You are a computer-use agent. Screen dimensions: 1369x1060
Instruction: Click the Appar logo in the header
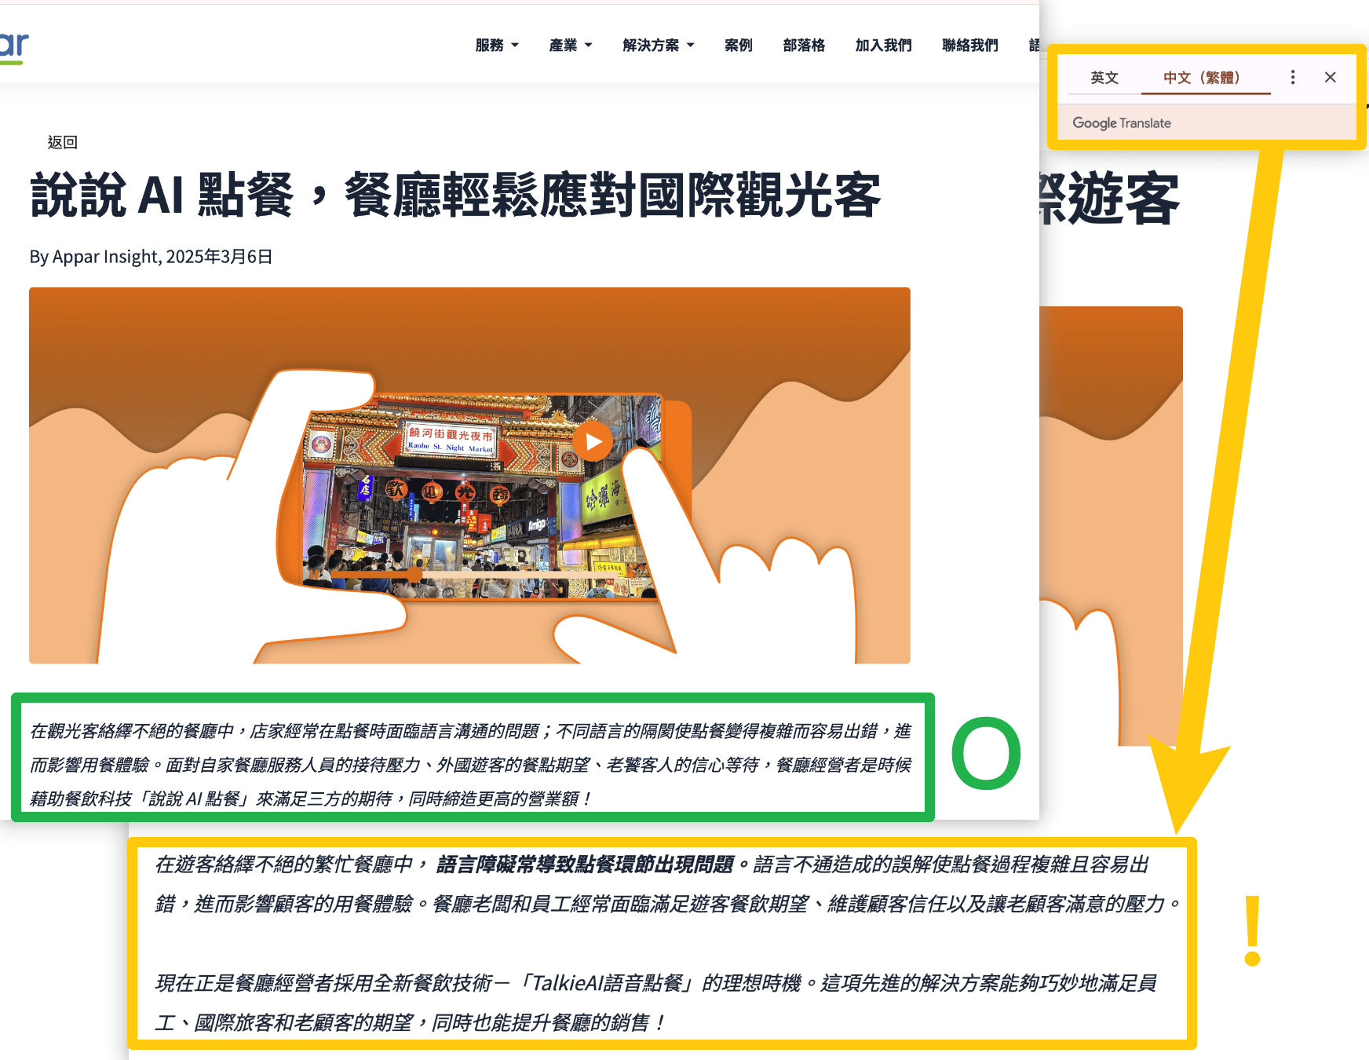(14, 47)
